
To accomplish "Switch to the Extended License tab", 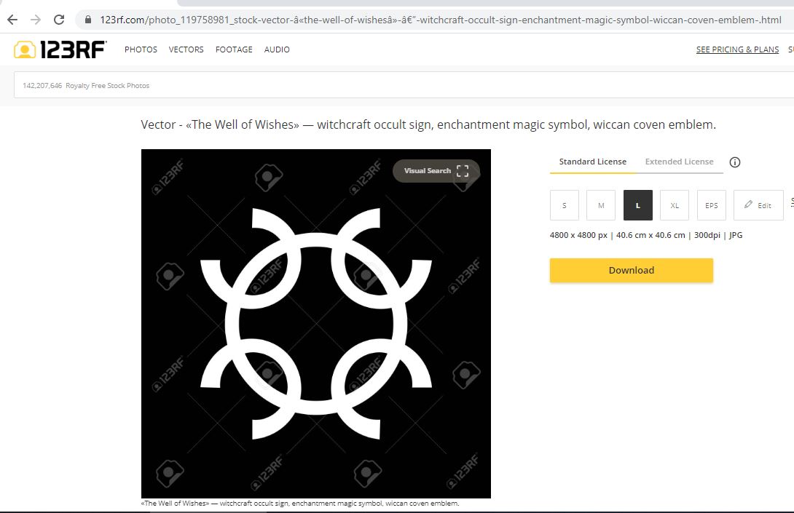I will tap(679, 162).
